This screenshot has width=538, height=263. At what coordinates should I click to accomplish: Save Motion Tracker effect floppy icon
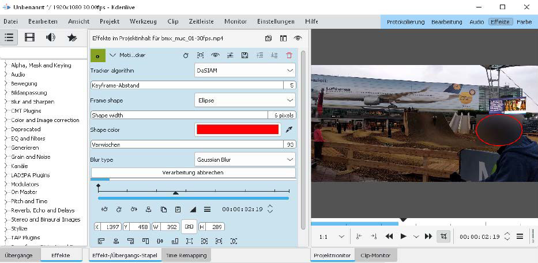click(244, 55)
